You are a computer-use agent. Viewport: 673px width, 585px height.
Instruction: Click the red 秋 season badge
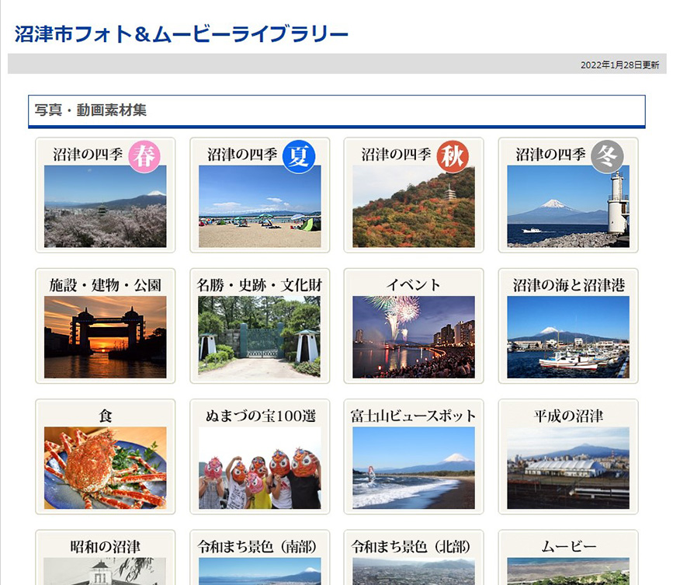coord(453,156)
